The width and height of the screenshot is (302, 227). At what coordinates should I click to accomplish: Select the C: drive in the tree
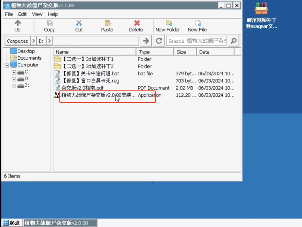pos(27,72)
